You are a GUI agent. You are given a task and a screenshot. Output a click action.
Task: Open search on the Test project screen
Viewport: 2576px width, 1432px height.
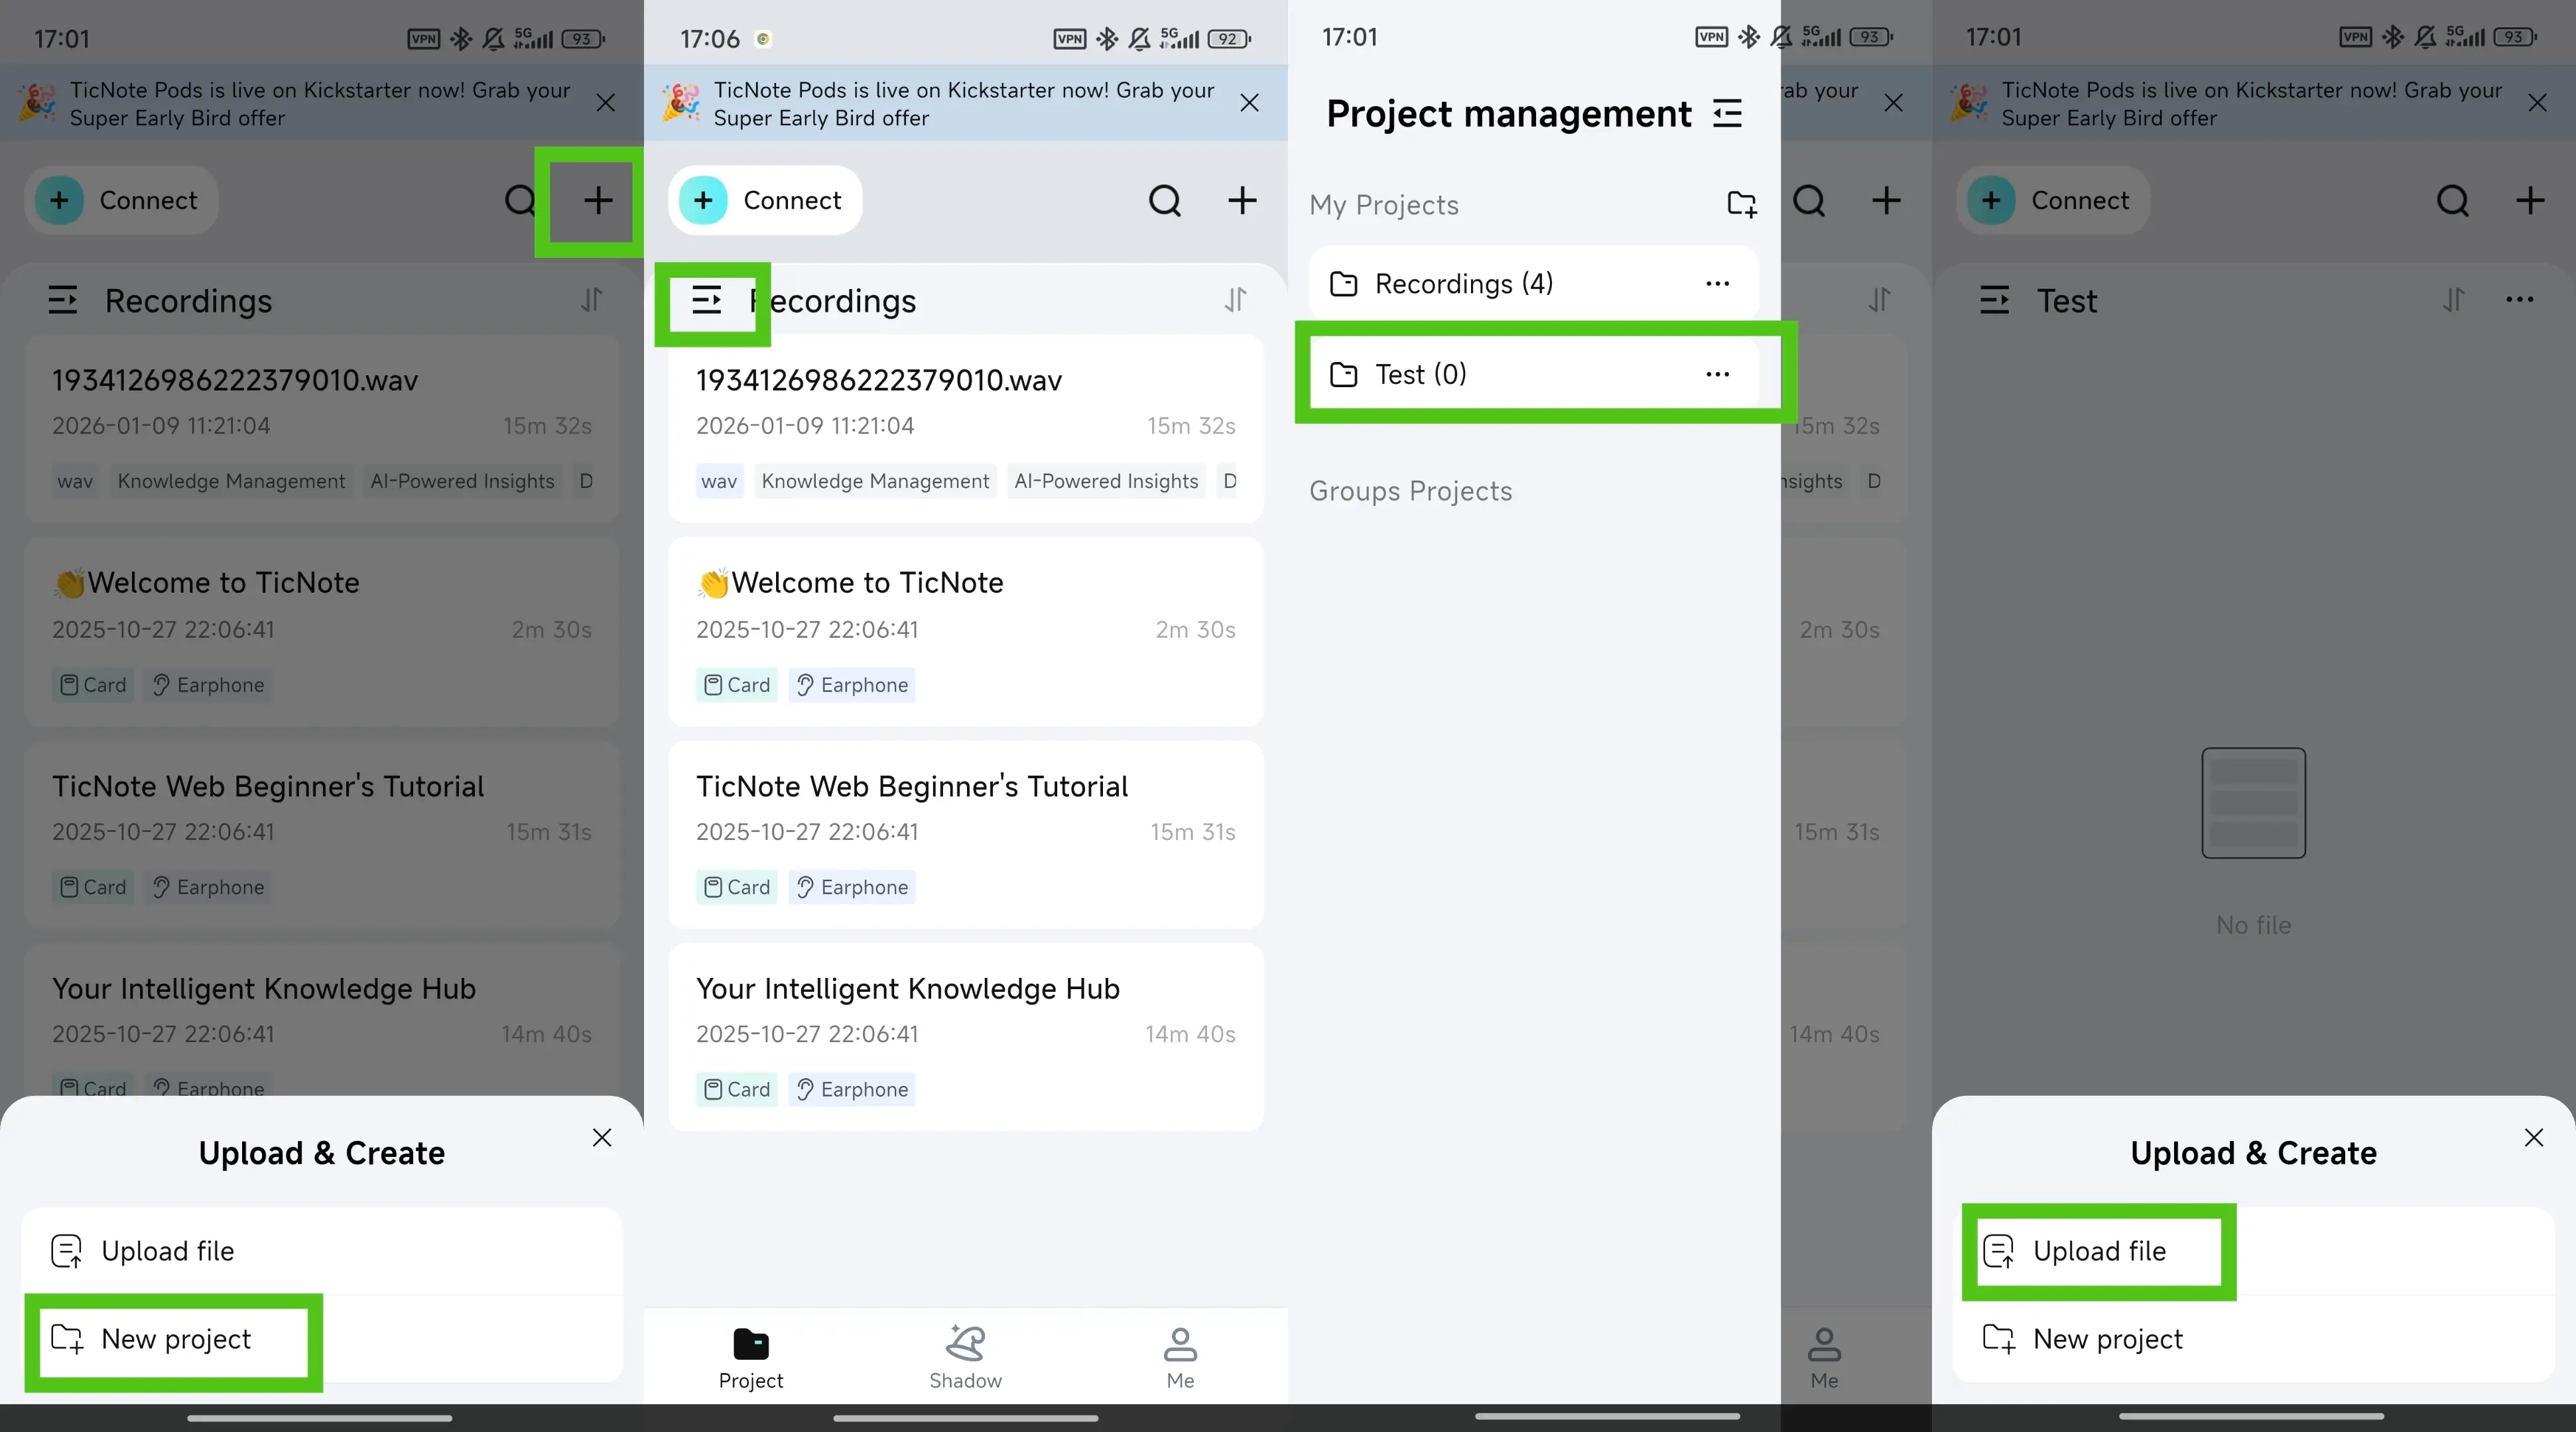pyautogui.click(x=2453, y=200)
